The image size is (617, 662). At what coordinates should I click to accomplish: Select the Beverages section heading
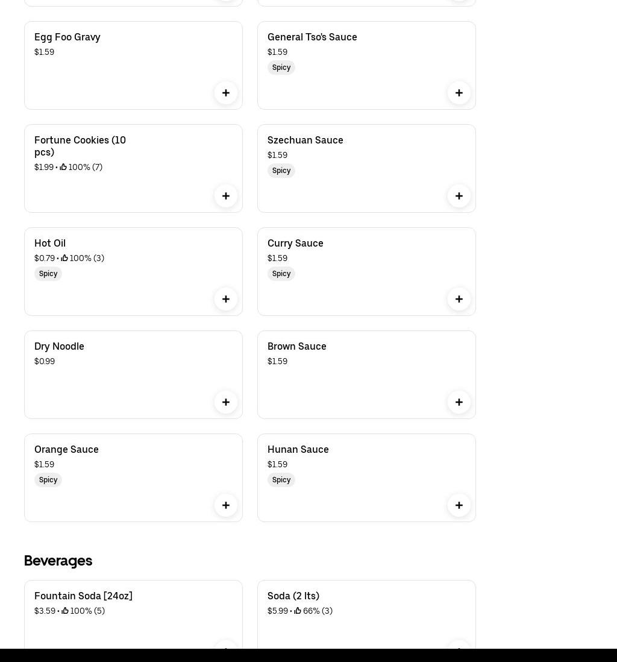click(58, 561)
